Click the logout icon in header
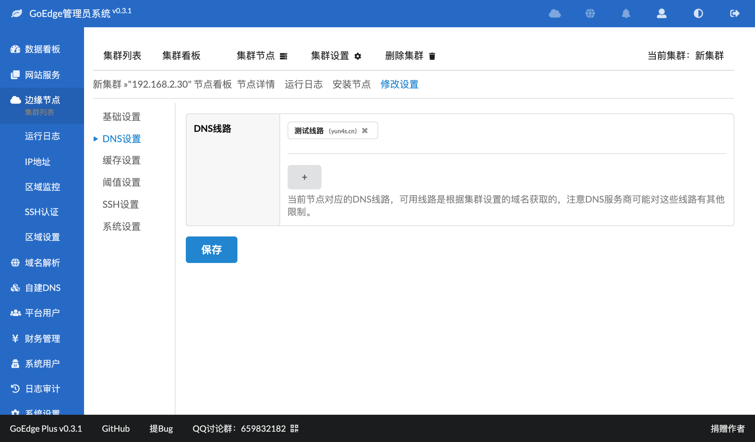 click(735, 14)
